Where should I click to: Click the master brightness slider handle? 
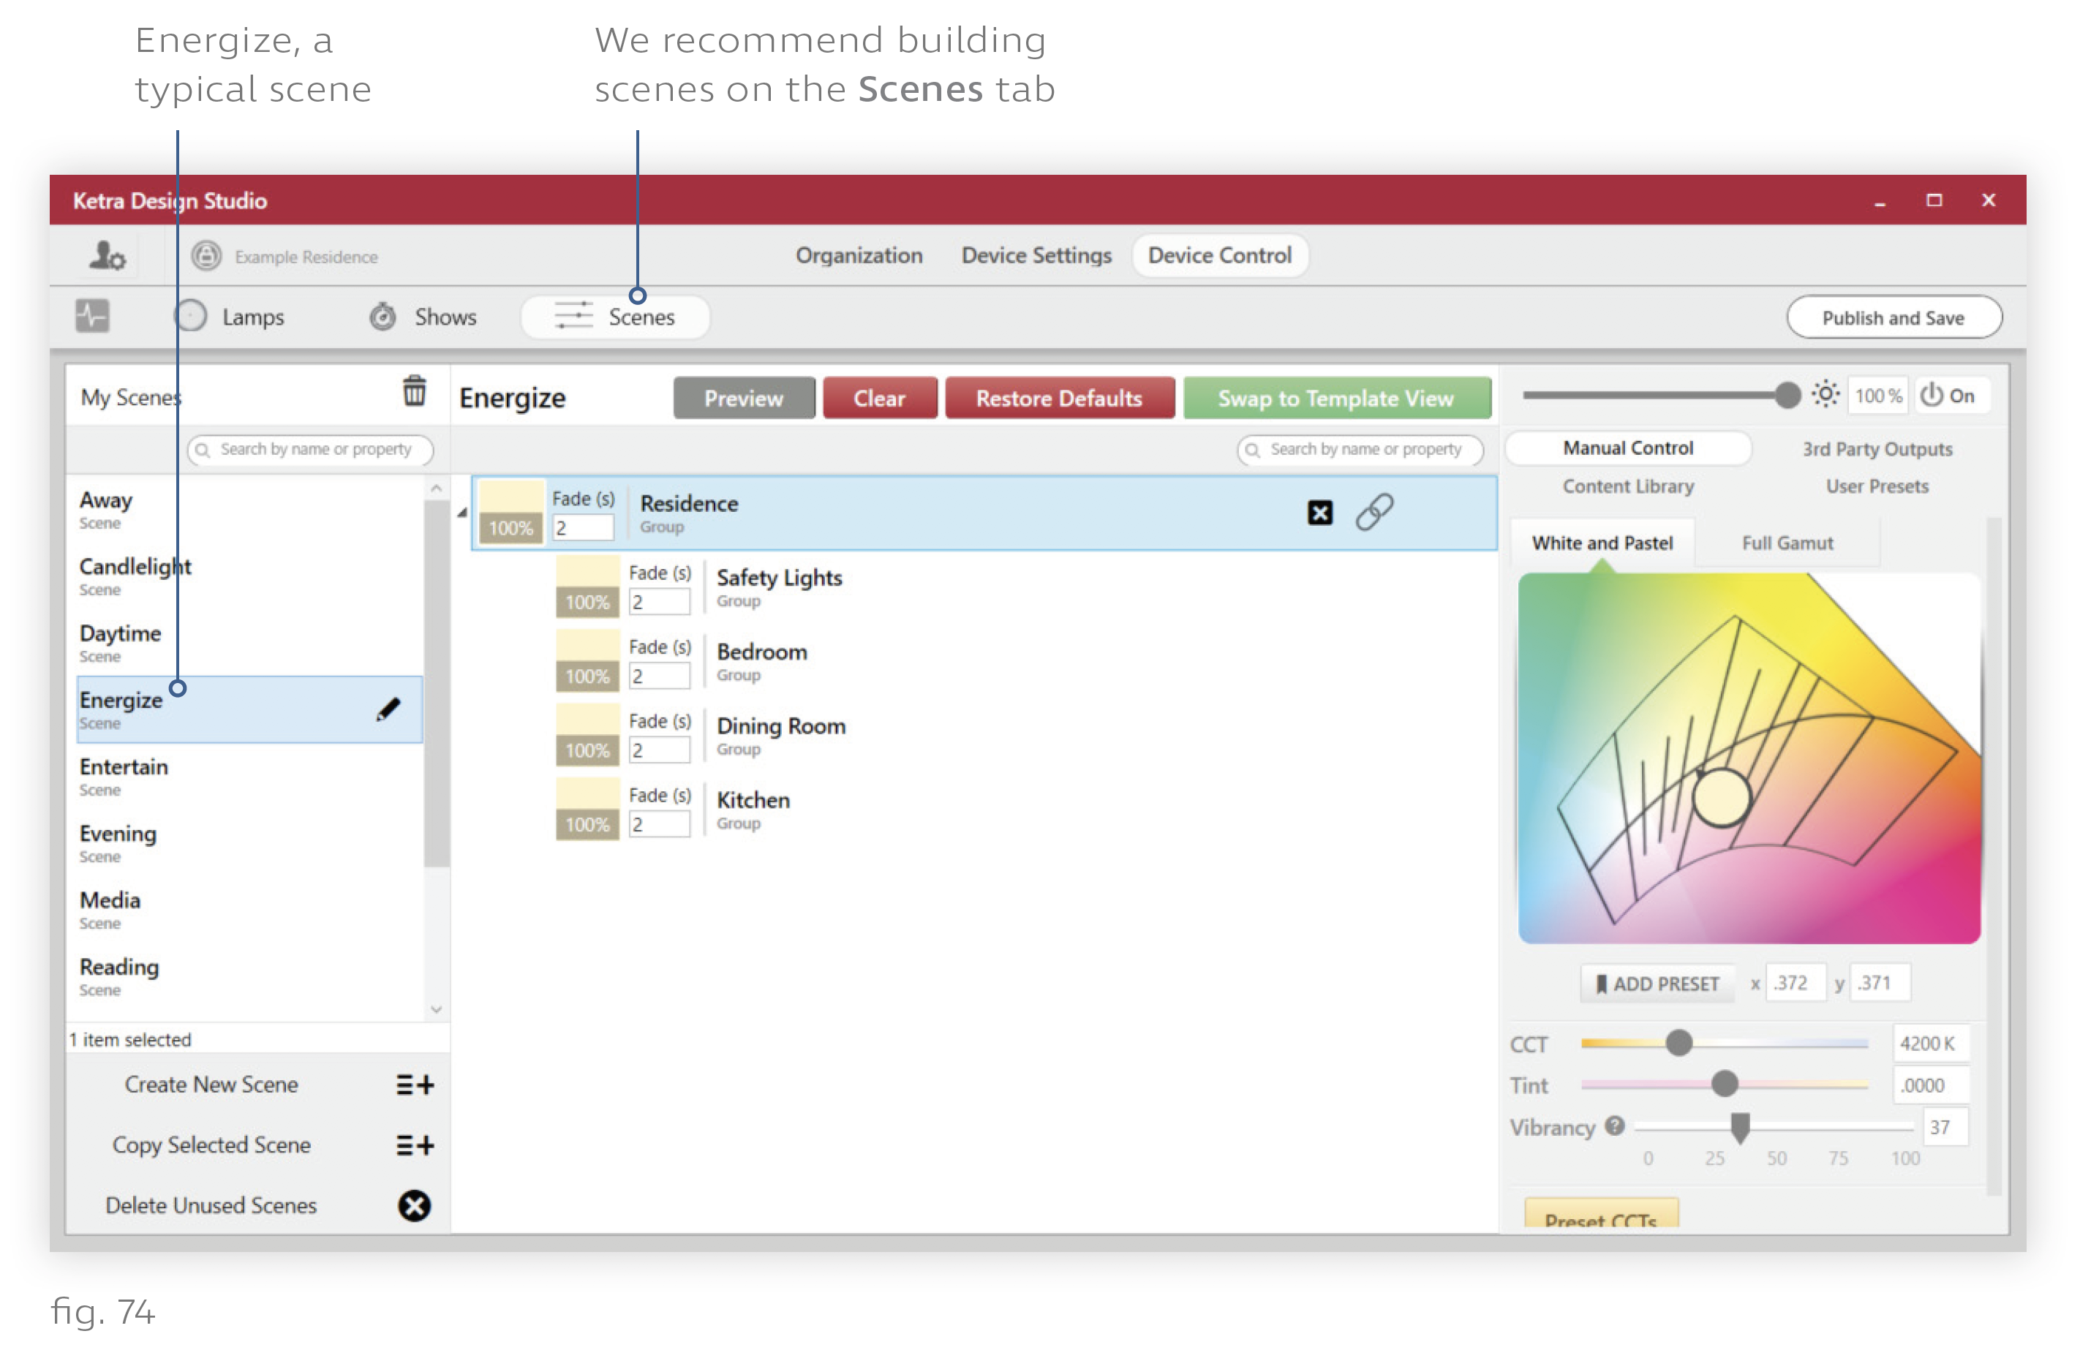click(x=1787, y=395)
